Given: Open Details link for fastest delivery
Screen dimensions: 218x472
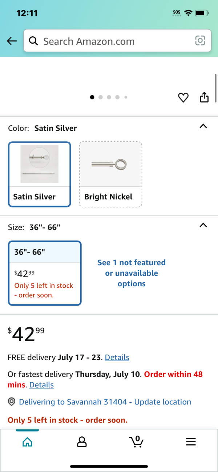Looking at the screenshot, I should tap(41, 385).
